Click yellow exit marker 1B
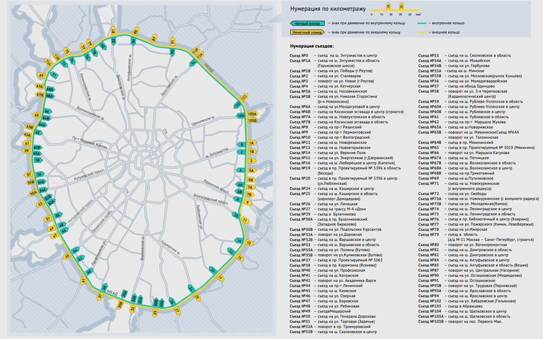 tap(252, 151)
